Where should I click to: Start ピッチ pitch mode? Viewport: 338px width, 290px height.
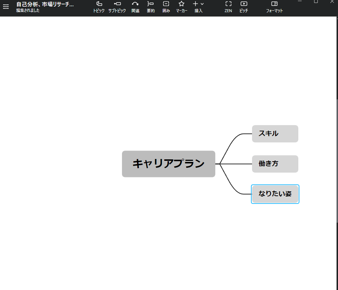(244, 7)
